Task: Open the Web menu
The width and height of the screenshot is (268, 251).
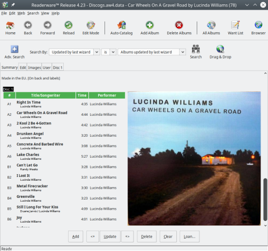Action: tap(21, 13)
